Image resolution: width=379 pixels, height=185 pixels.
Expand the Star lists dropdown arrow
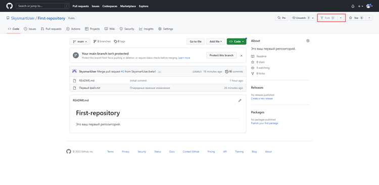point(369,18)
